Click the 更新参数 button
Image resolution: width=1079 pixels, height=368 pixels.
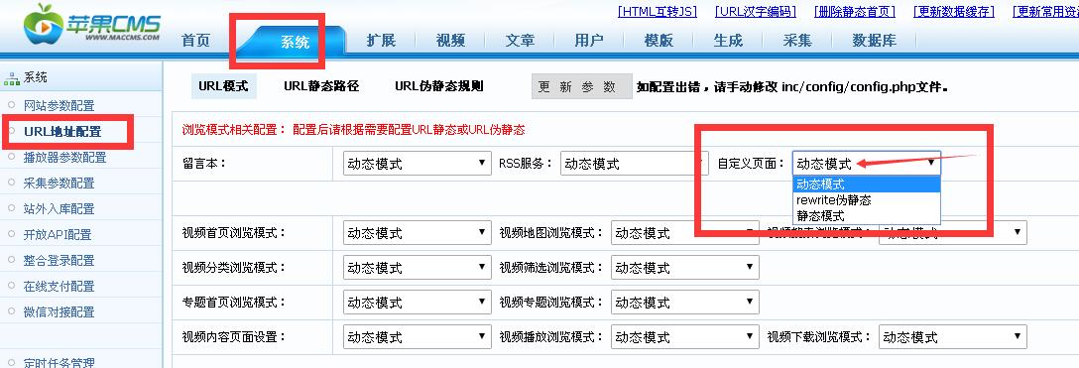(x=581, y=87)
